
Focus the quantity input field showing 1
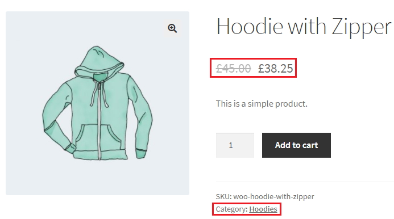click(235, 145)
